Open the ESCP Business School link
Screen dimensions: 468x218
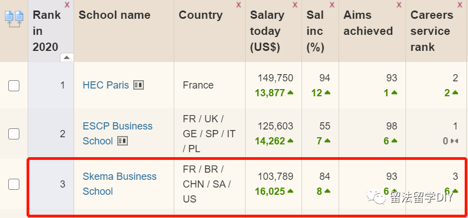117,133
